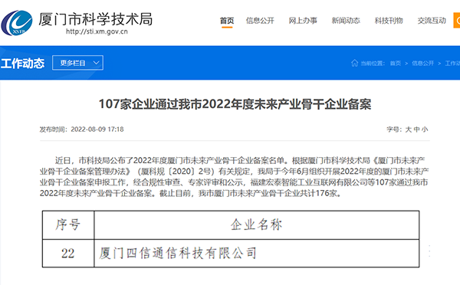Open the 信息公开 navigation menu
Viewport: 460px width, 285px height.
(260, 21)
